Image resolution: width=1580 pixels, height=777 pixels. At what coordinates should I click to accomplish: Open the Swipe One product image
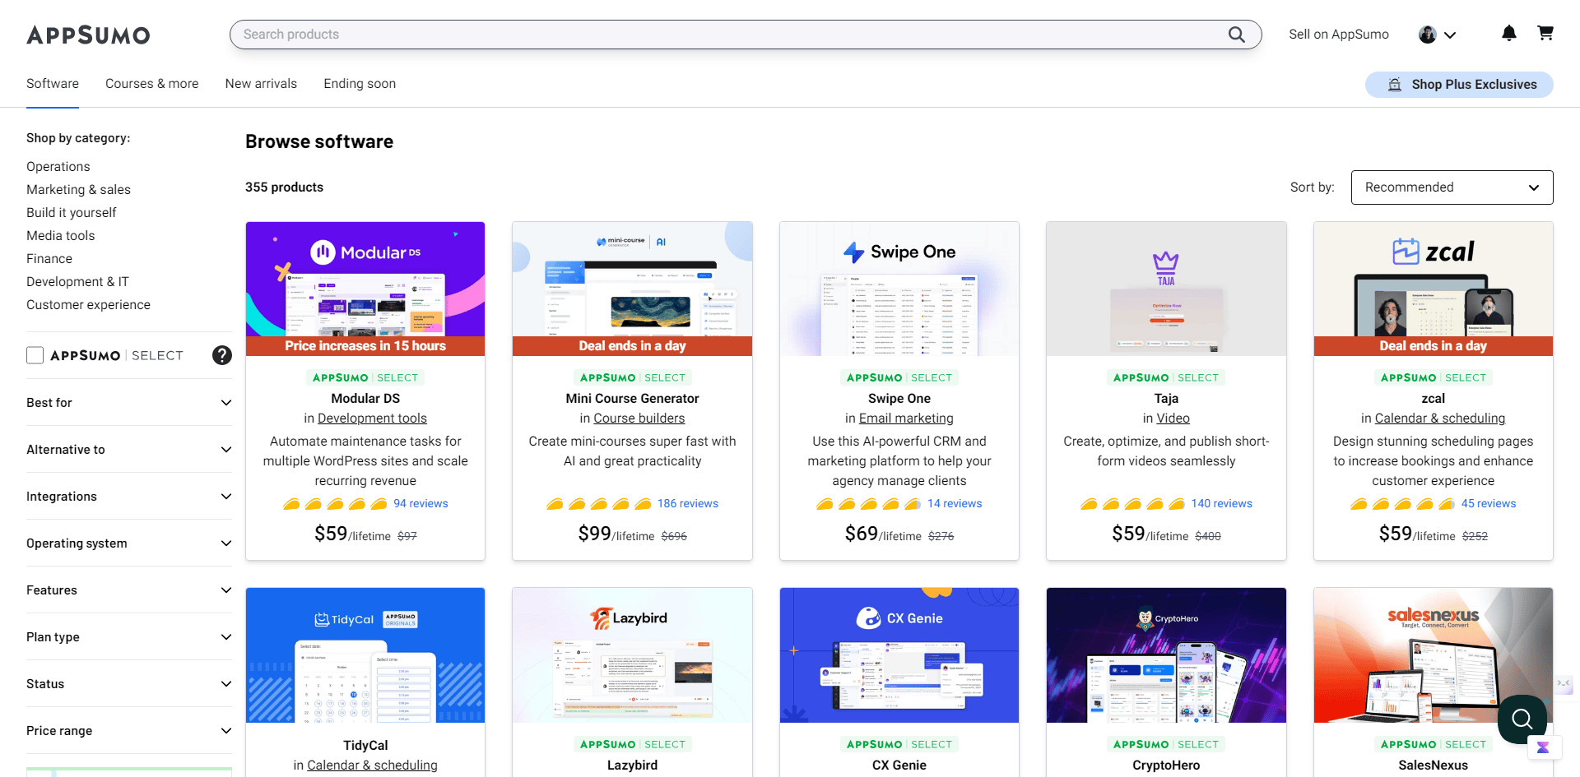coord(899,289)
